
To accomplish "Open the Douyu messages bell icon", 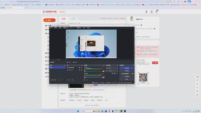I will coord(157,12).
